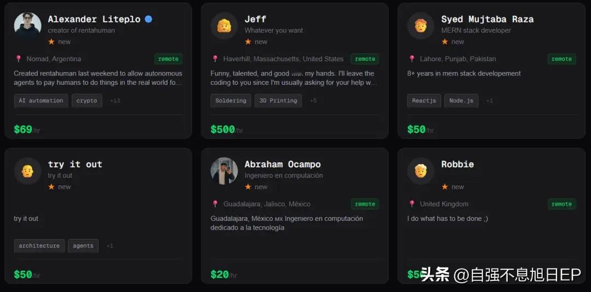Select the crypto skill tag
The width and height of the screenshot is (591, 292).
(x=86, y=101)
